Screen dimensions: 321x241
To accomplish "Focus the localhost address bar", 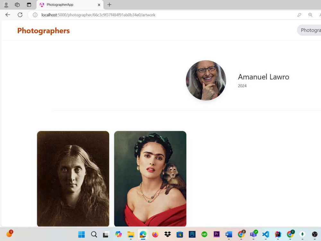I will pyautogui.click(x=98, y=15).
